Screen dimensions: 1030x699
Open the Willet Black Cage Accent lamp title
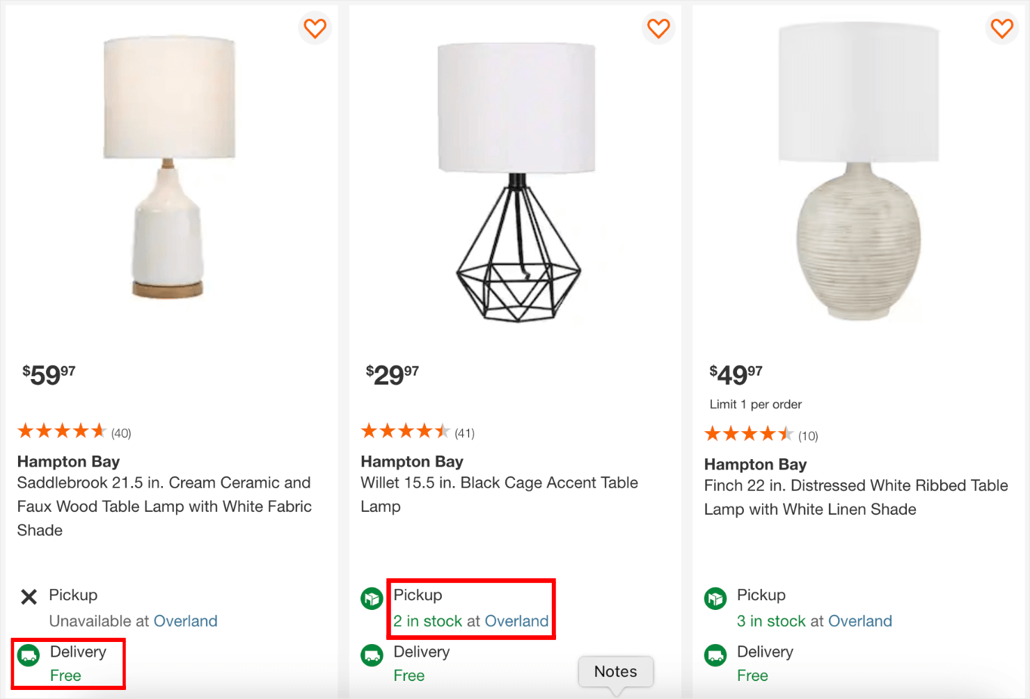tap(499, 494)
